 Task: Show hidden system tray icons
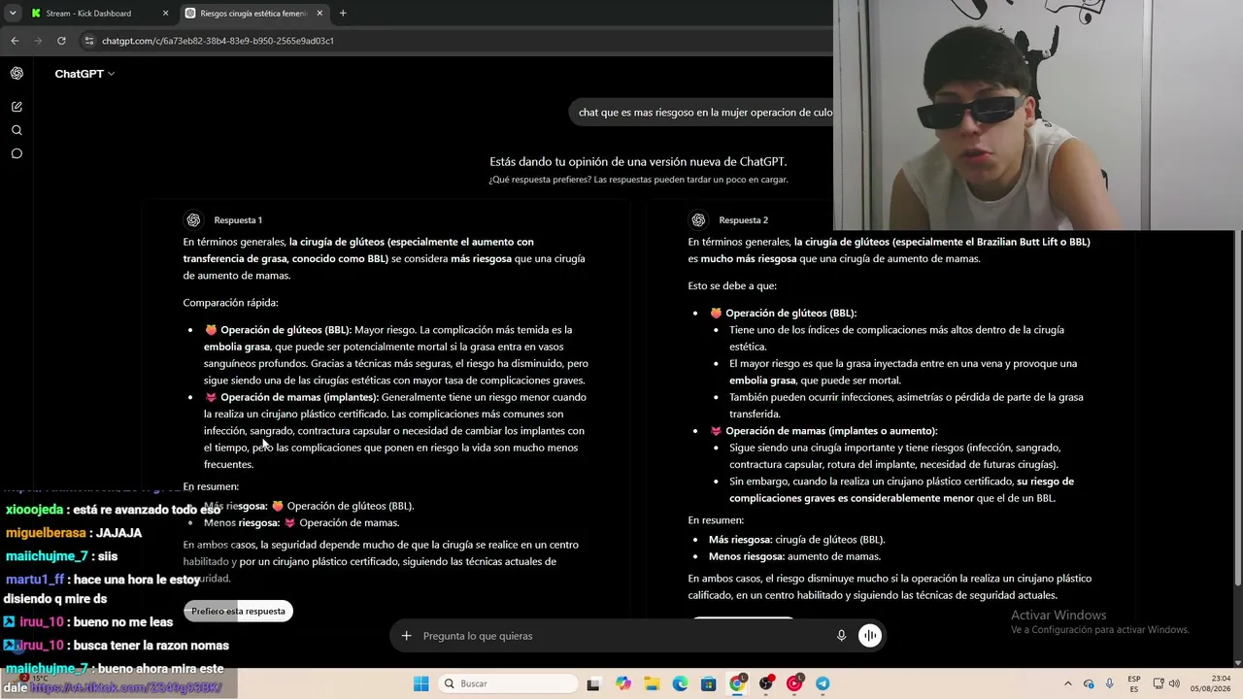coord(1068,683)
